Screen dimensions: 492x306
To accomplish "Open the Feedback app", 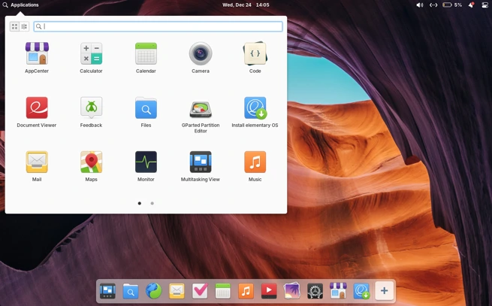I will tap(91, 112).
